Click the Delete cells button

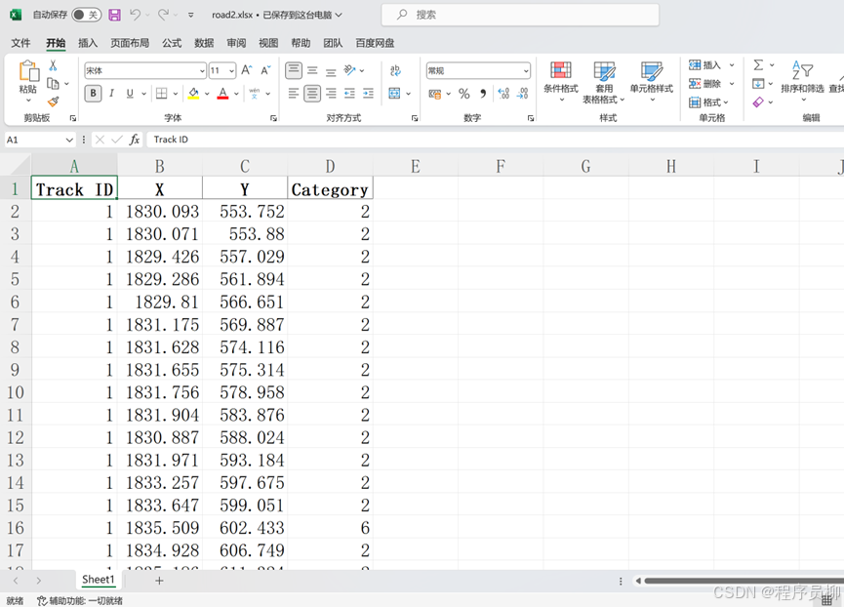tap(704, 83)
